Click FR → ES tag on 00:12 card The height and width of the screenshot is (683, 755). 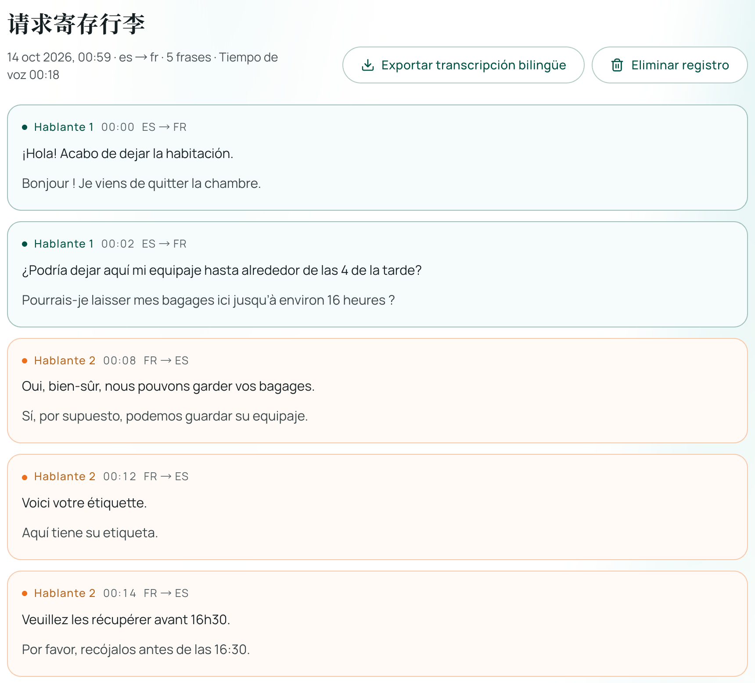pos(166,477)
